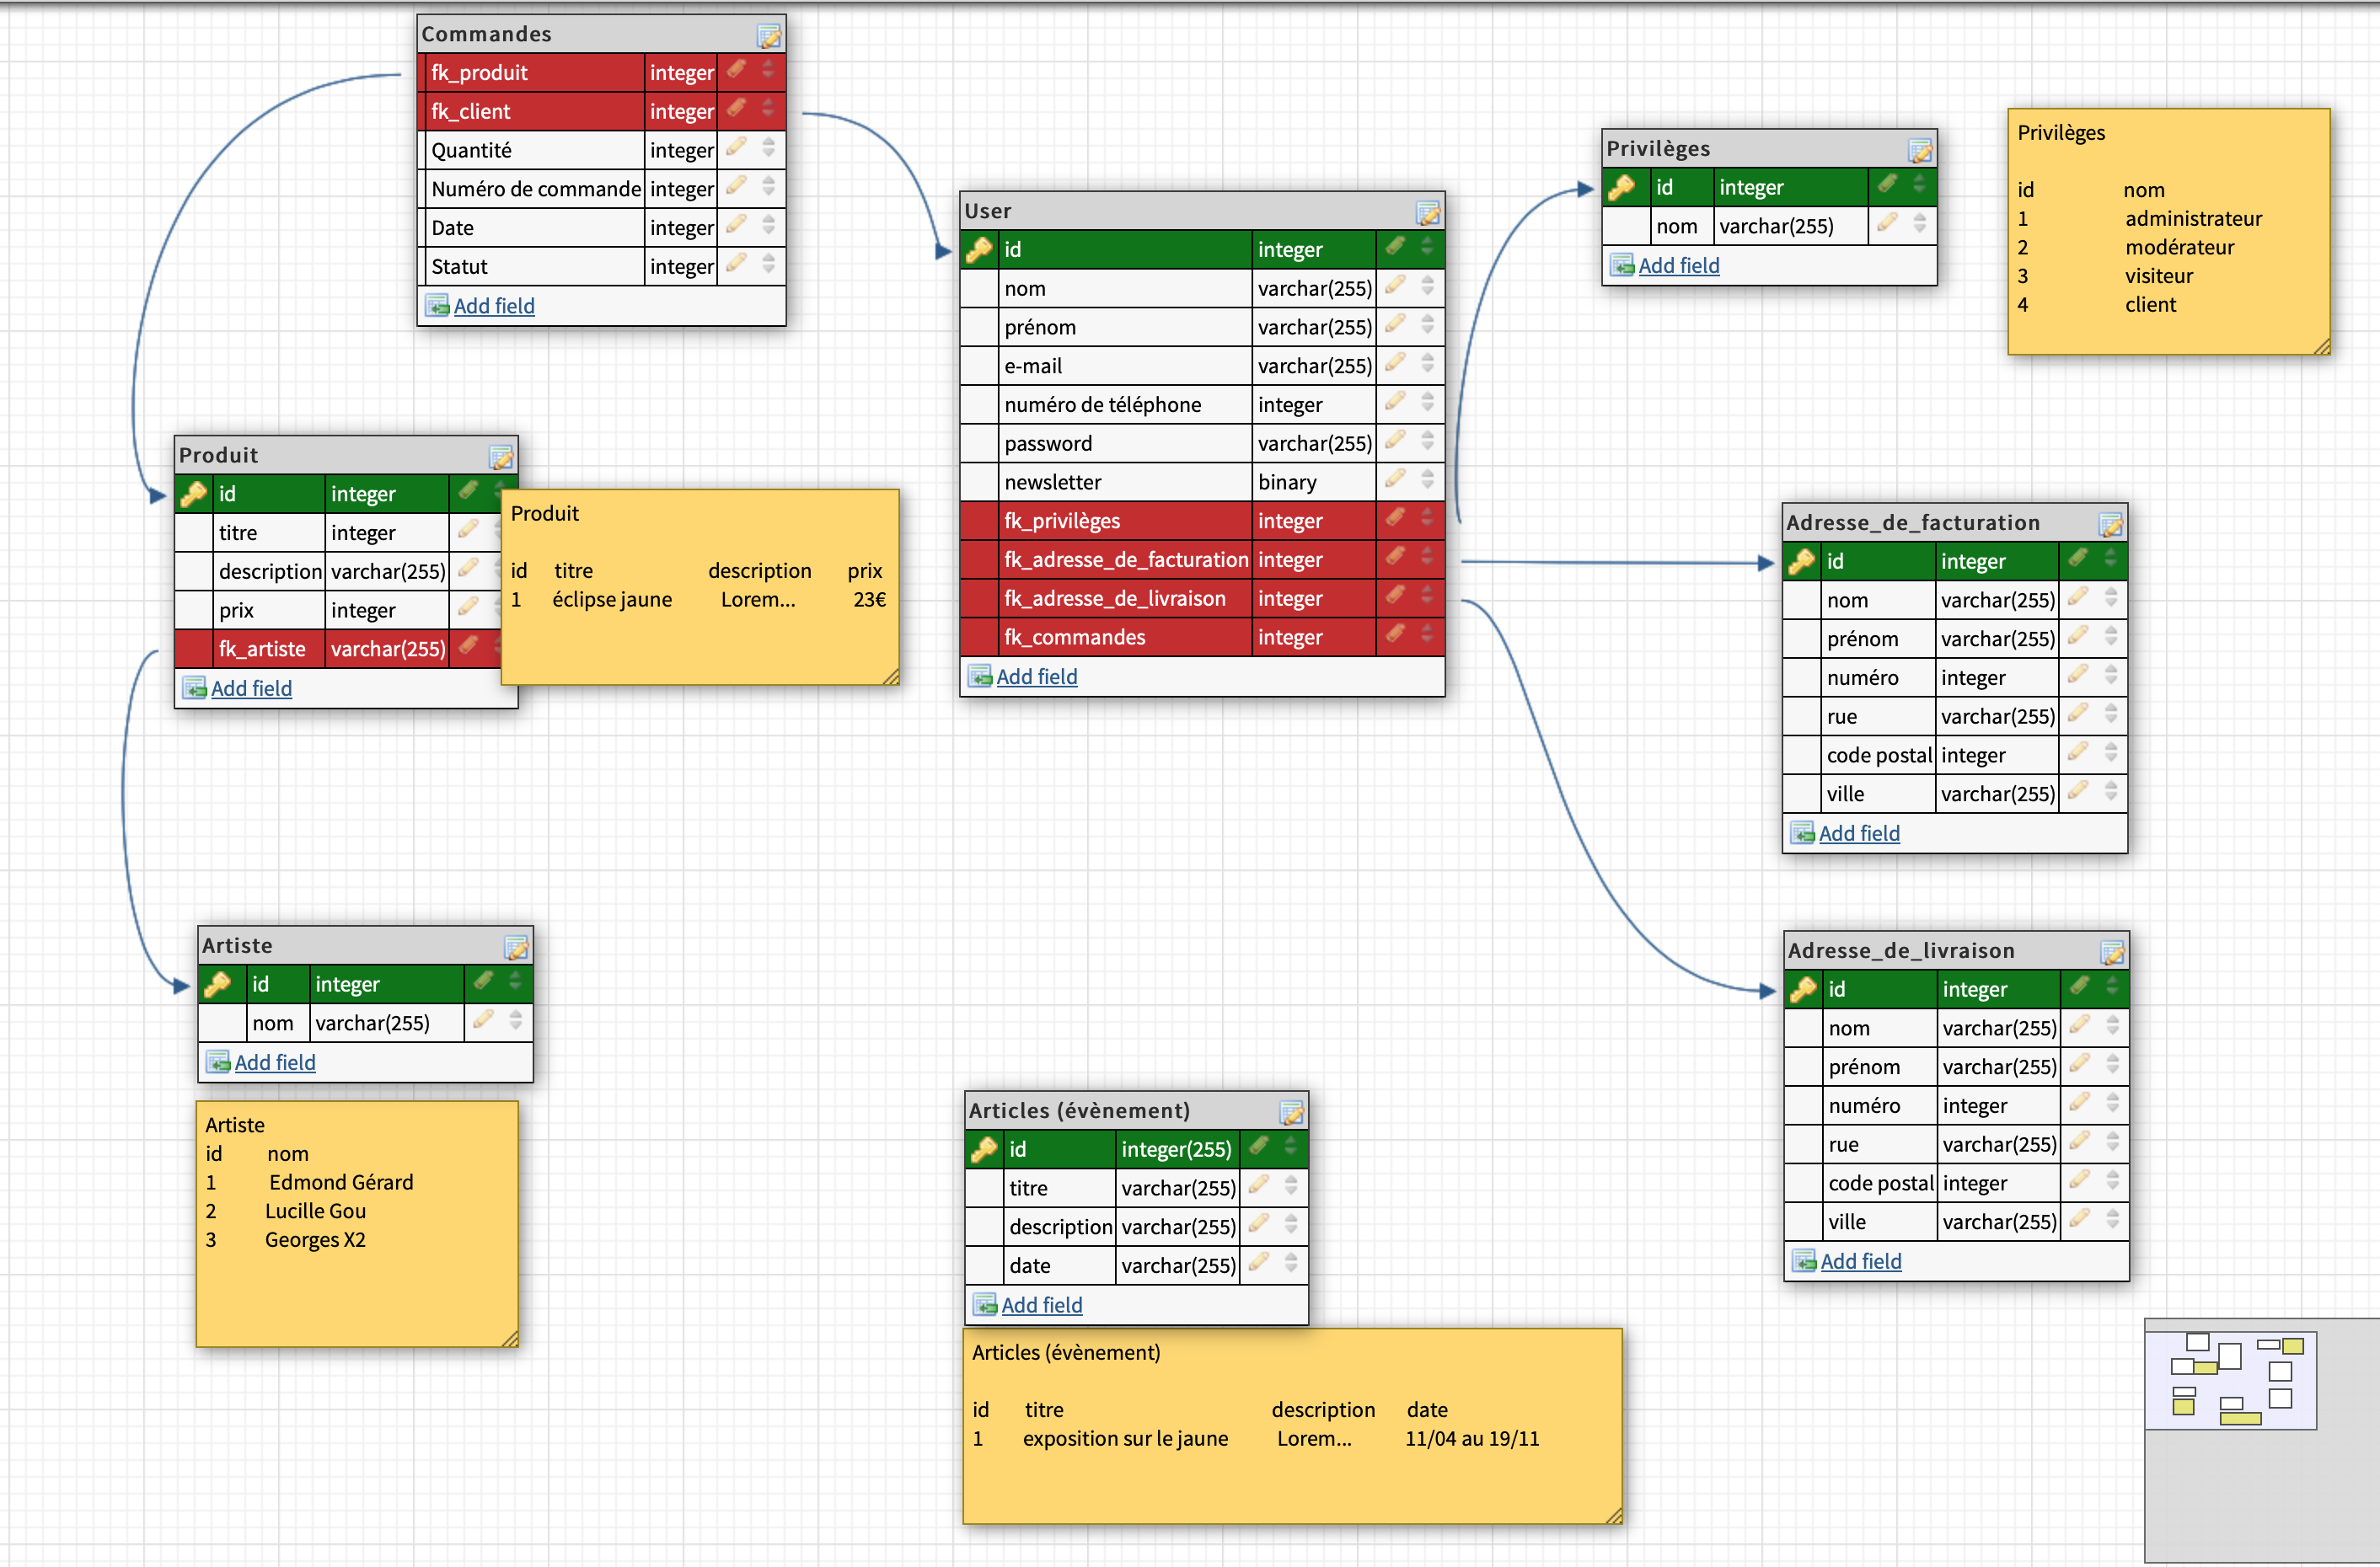Viewport: 2380px width, 1567px height.
Task: Click the reorder arrows on the Statut field
Action: [x=768, y=264]
